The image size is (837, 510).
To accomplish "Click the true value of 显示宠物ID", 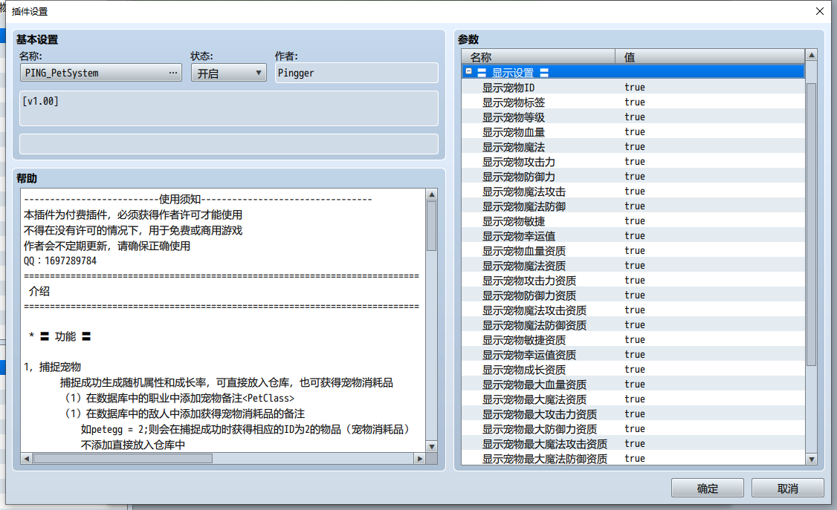I will point(635,88).
